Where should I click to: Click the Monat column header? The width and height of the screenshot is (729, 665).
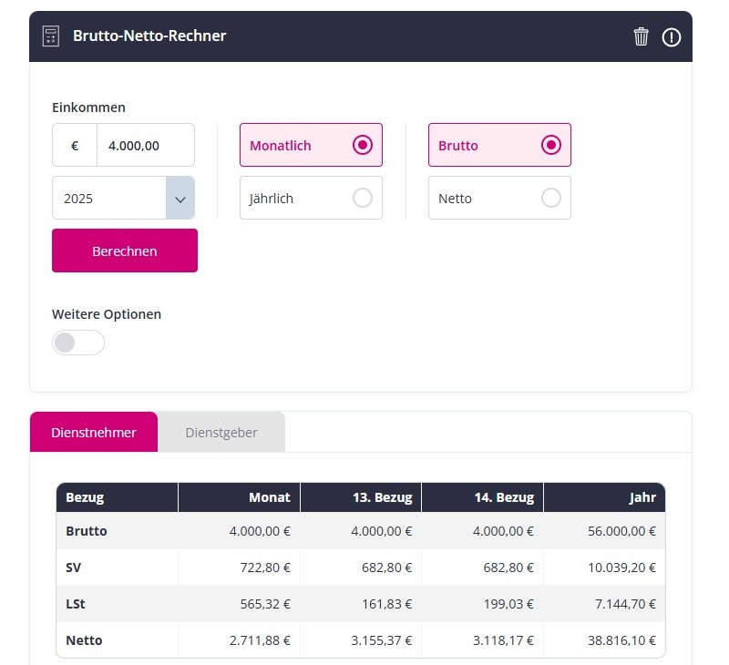pos(269,497)
